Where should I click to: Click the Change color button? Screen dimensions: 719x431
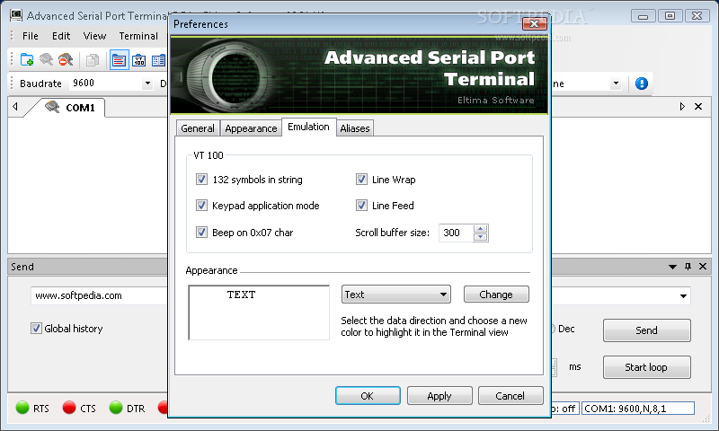496,295
